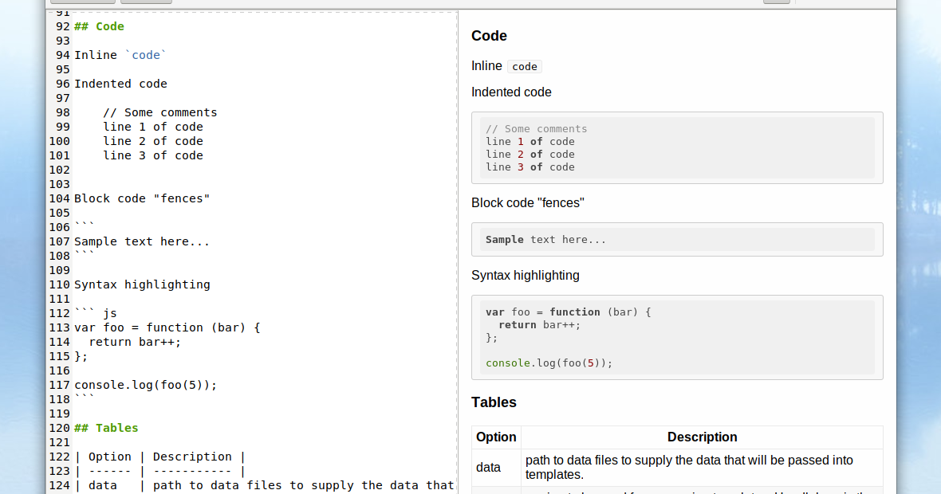Select the Tables heading in the preview pane

point(494,402)
